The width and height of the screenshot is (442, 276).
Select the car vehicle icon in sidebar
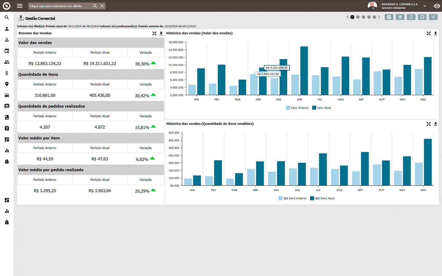point(7,95)
